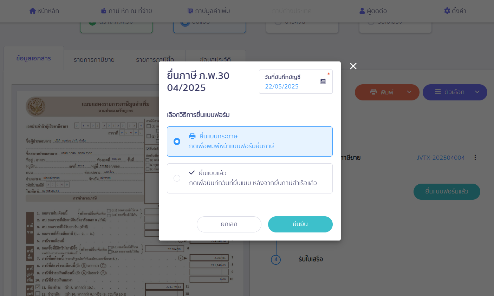The width and height of the screenshot is (494, 296).
Task: Click the checkmark icon for ยื่นแบบแล้ว
Action: tap(192, 172)
